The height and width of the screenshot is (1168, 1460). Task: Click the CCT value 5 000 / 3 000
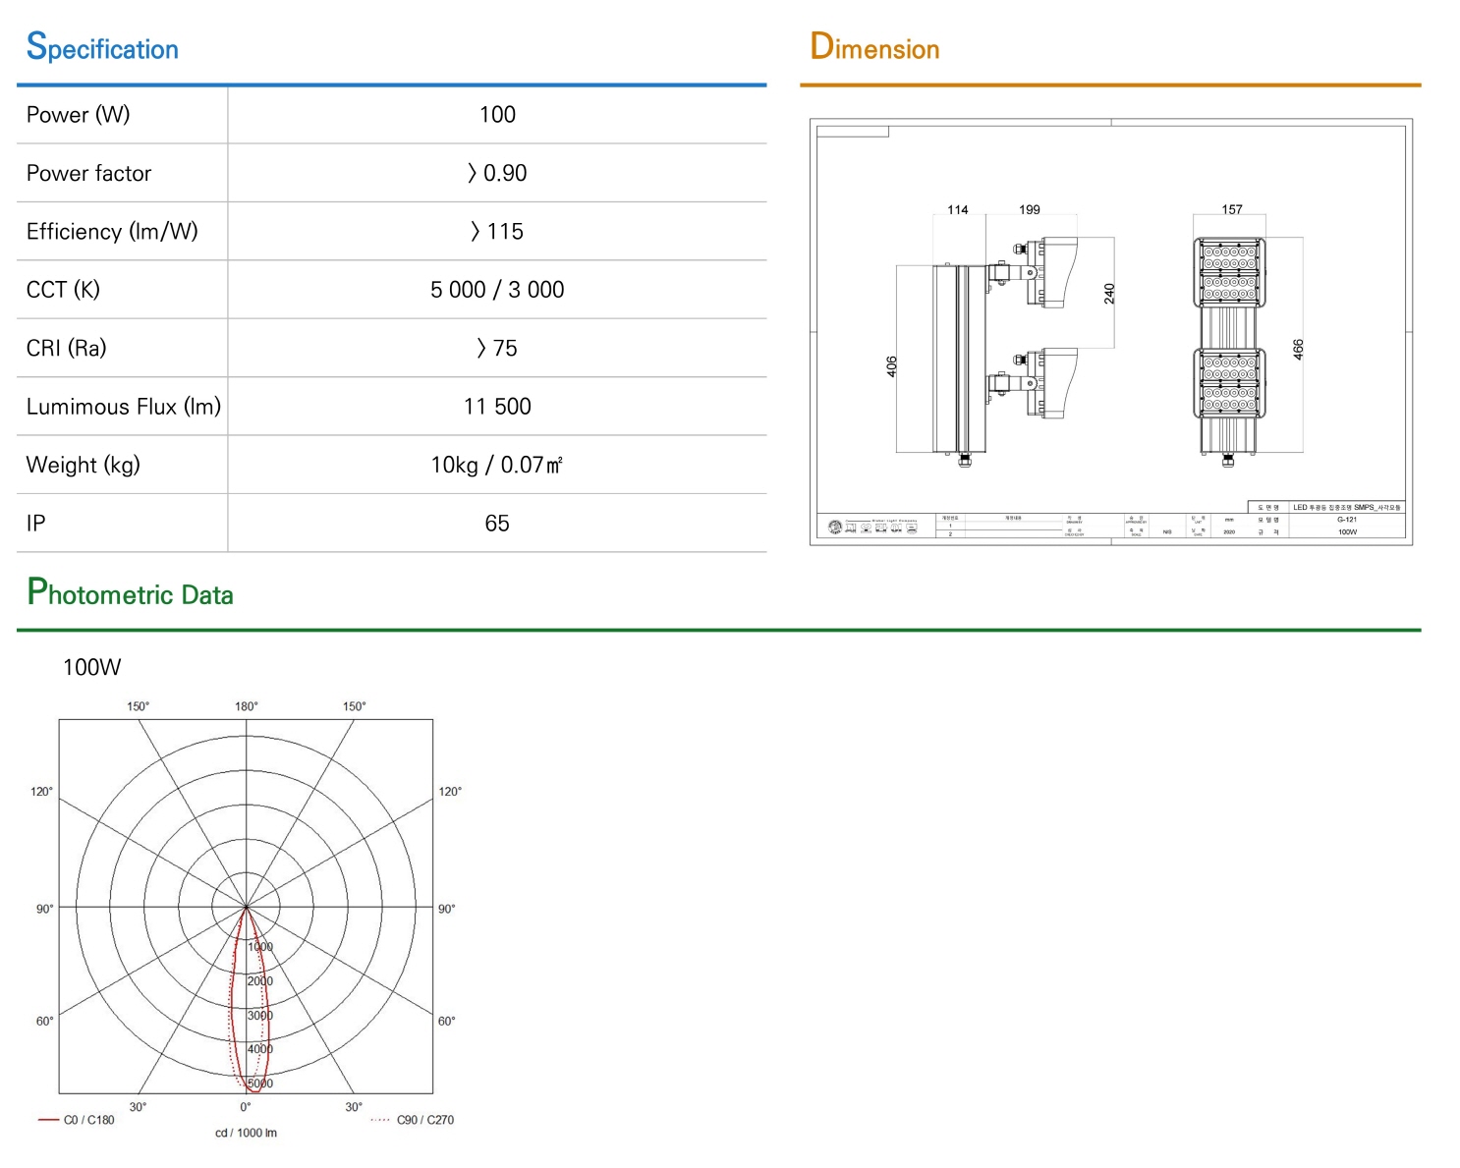[x=497, y=290]
